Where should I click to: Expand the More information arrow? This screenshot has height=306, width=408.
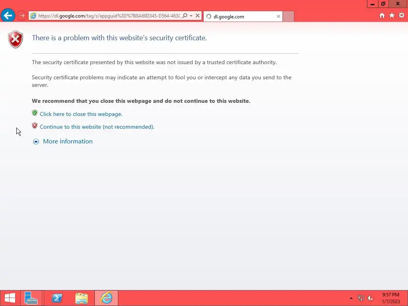click(x=36, y=141)
